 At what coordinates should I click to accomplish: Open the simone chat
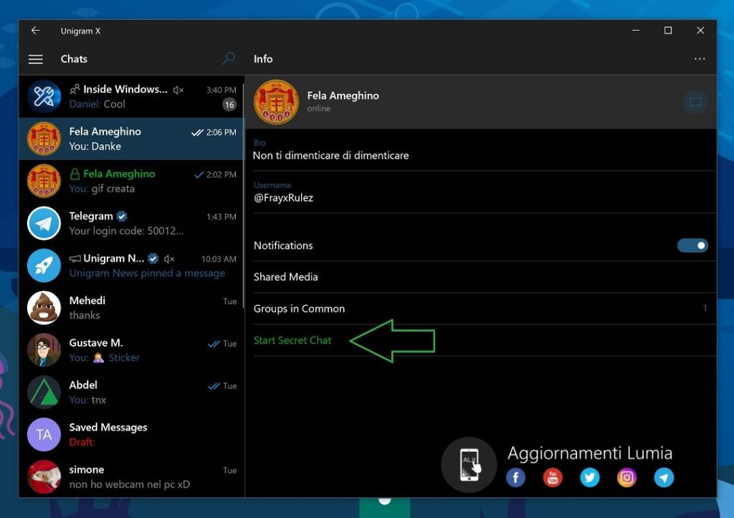(131, 477)
